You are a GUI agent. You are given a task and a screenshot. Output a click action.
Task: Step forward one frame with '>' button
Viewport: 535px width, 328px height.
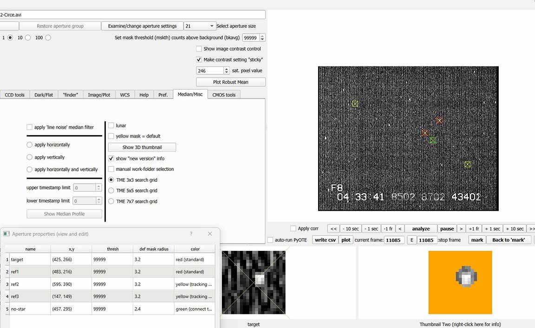(461, 229)
